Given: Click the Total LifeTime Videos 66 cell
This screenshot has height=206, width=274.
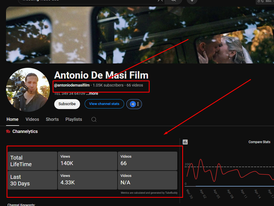Looking at the screenshot, I should pos(147,161).
